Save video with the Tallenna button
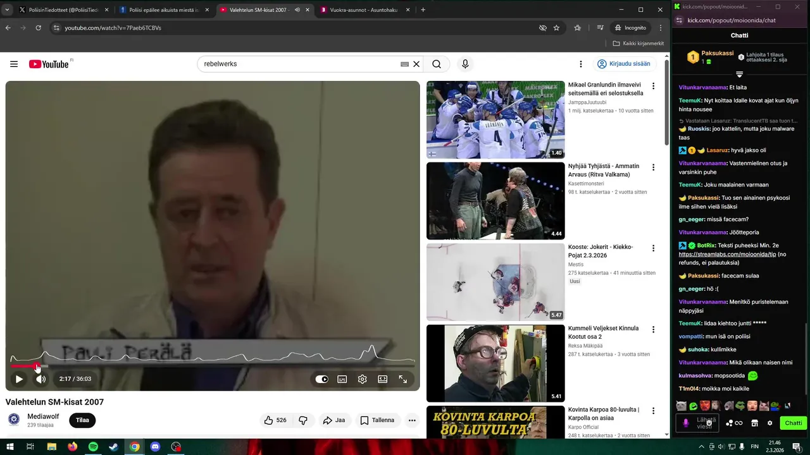Image resolution: width=810 pixels, height=455 pixels. 377,420
